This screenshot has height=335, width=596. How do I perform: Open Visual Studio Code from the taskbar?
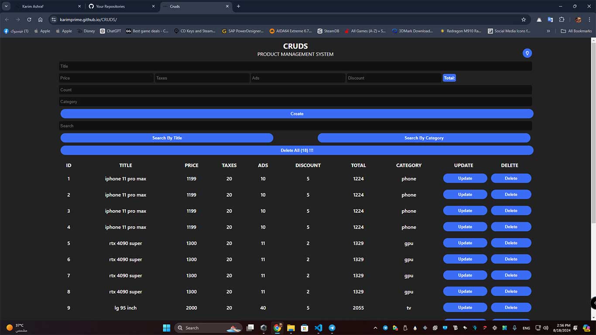tap(318, 328)
